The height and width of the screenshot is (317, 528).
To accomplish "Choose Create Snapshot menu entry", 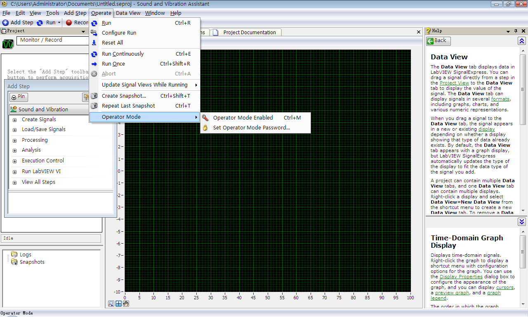I will click(145, 96).
